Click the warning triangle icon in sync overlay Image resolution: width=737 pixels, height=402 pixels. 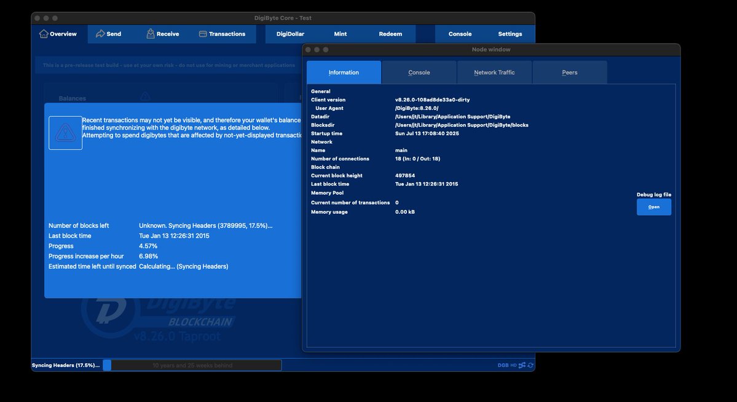[65, 133]
